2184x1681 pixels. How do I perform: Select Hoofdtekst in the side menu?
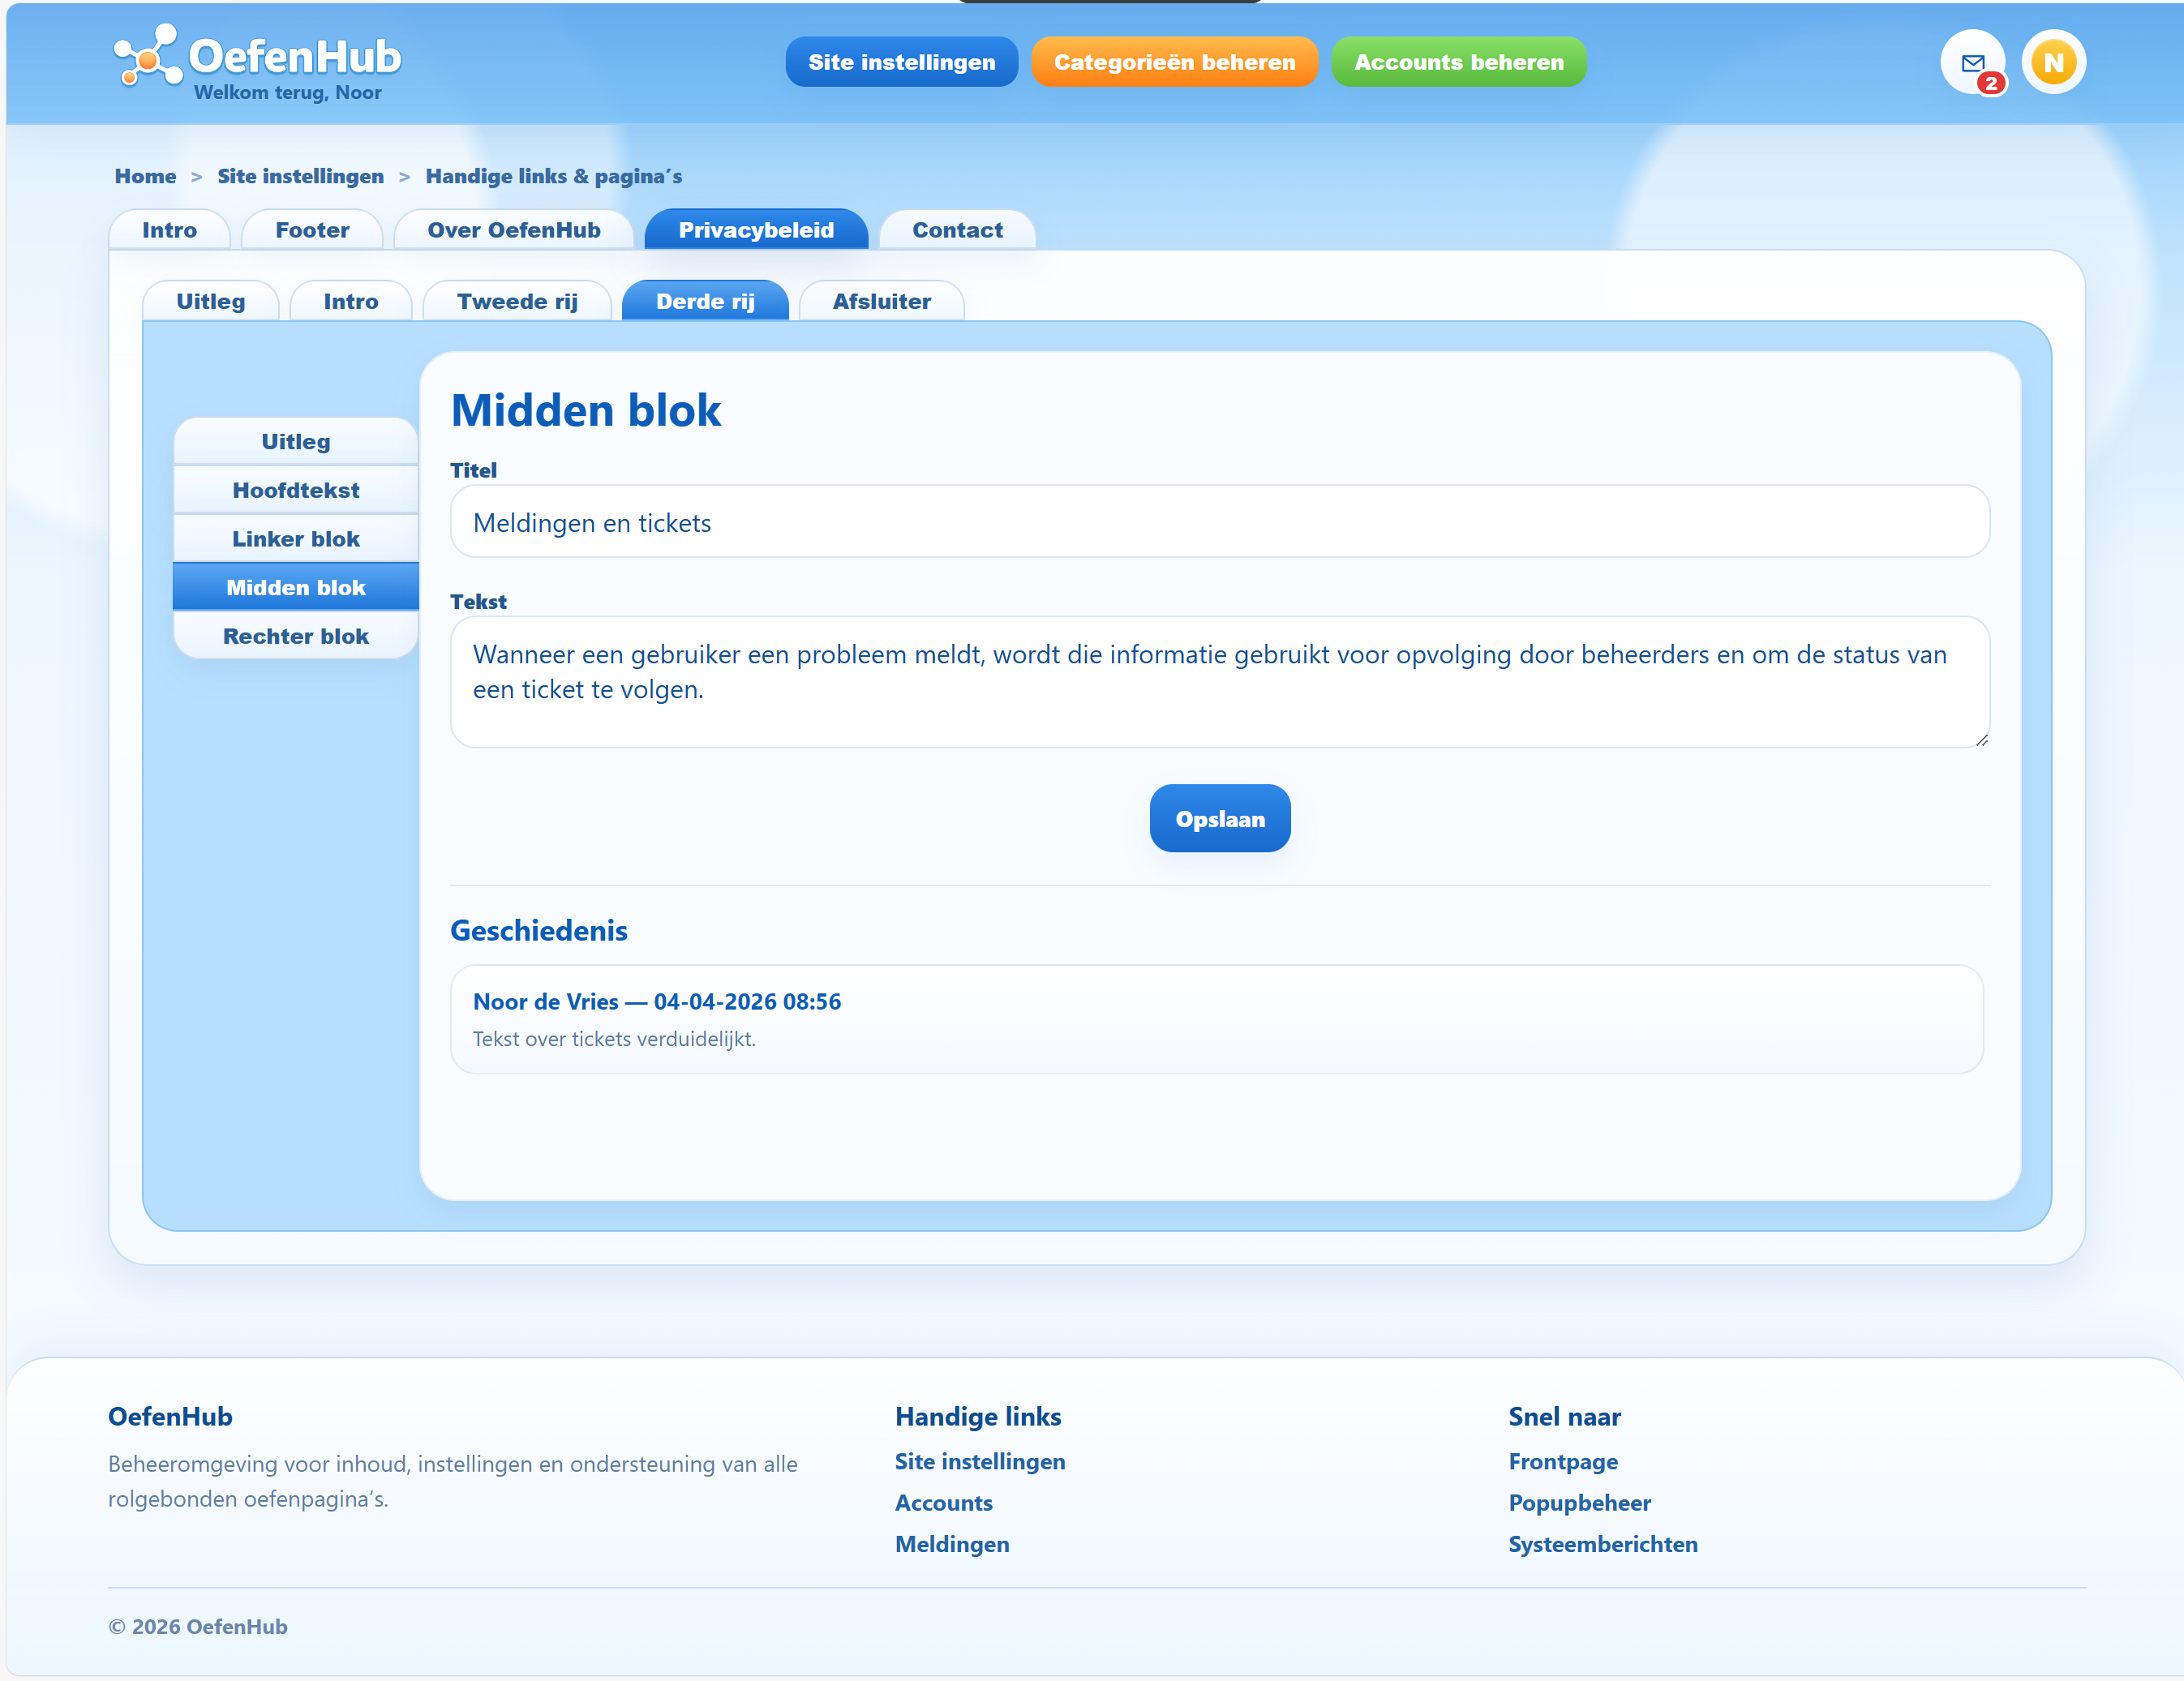point(295,490)
